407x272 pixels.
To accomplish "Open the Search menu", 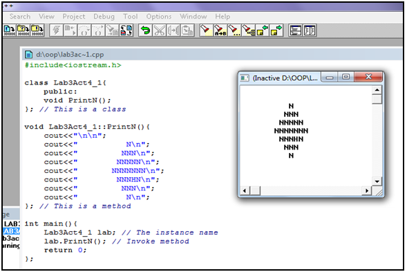I will coord(20,17).
